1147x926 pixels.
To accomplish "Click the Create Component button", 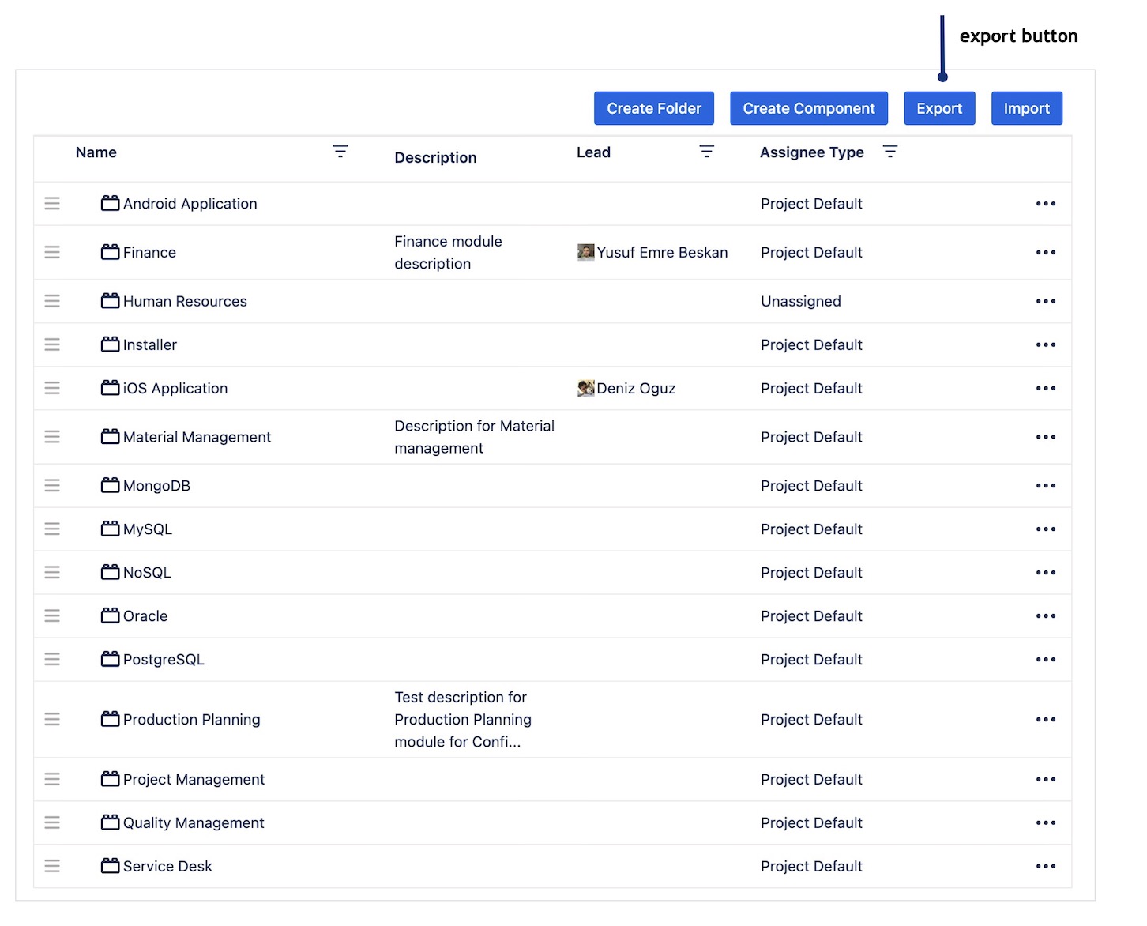I will pos(808,108).
